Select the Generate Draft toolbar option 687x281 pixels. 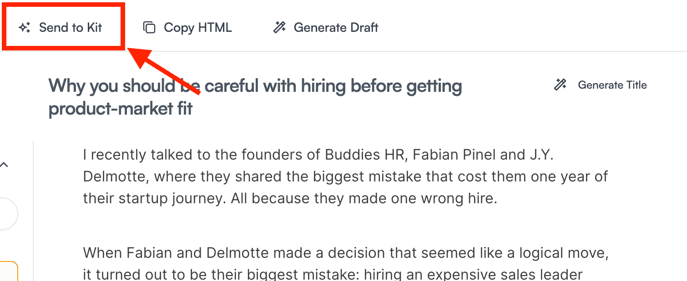(x=336, y=28)
